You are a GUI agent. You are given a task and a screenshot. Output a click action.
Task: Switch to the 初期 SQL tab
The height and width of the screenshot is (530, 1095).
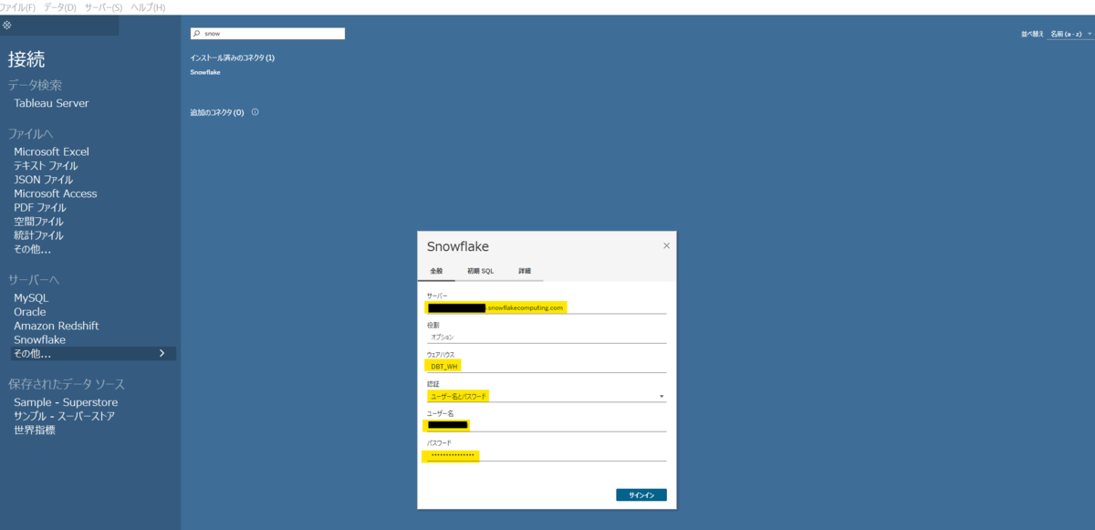tap(480, 272)
